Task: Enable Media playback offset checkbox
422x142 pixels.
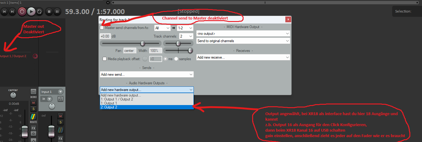Action: click(105, 59)
